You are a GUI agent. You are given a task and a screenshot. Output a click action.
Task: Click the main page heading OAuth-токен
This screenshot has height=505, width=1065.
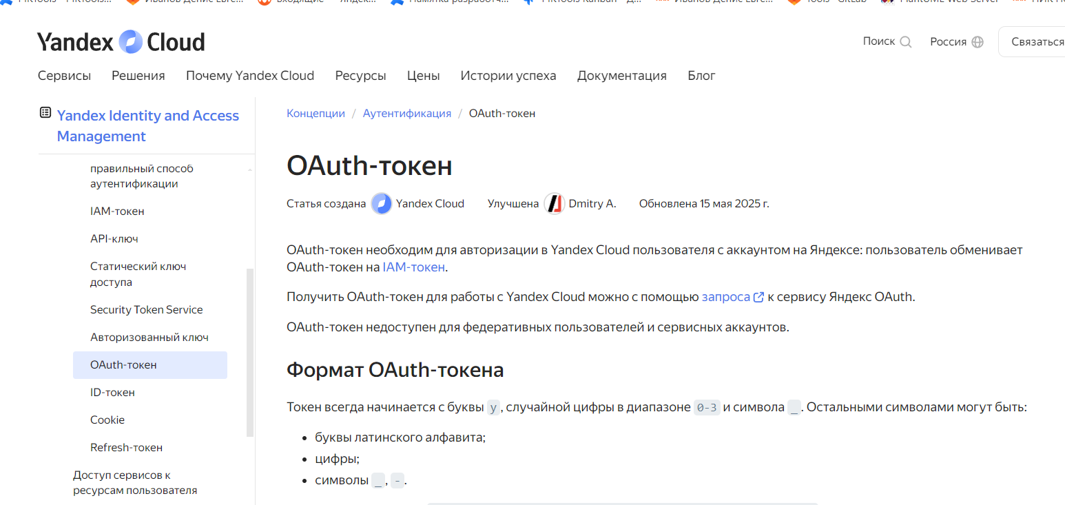pyautogui.click(x=369, y=166)
